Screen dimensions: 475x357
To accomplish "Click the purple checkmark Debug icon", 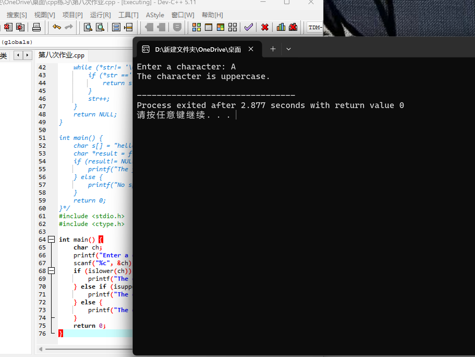I will pyautogui.click(x=249, y=27).
